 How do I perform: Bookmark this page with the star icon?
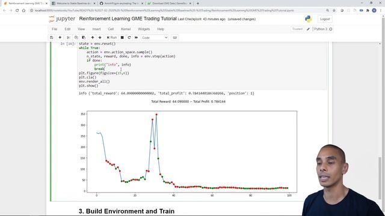click(x=334, y=11)
